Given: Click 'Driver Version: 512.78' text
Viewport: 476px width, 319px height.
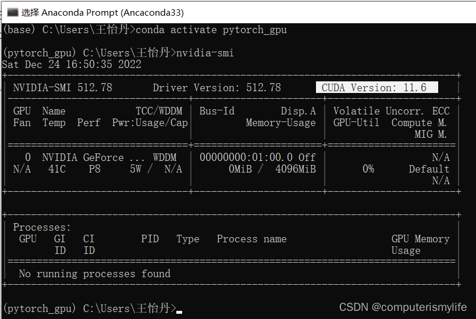Looking at the screenshot, I should click(216, 88).
